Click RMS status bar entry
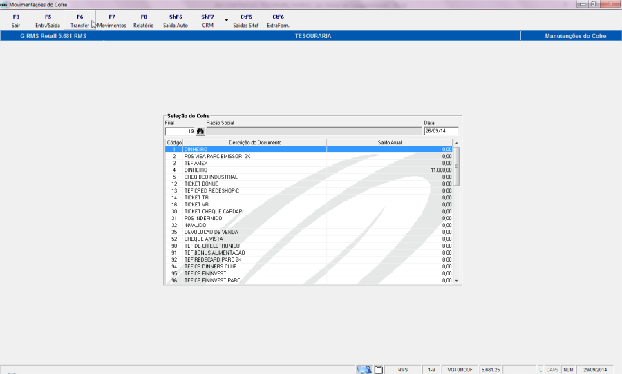This screenshot has height=374, width=622. coord(403,370)
